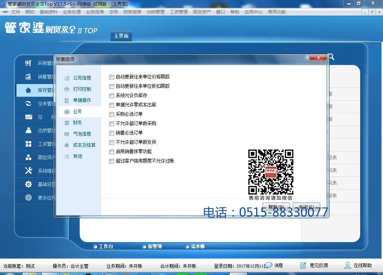Open 总账 card icon in main sidebar
The width and height of the screenshot is (383, 275).
[x=28, y=117]
